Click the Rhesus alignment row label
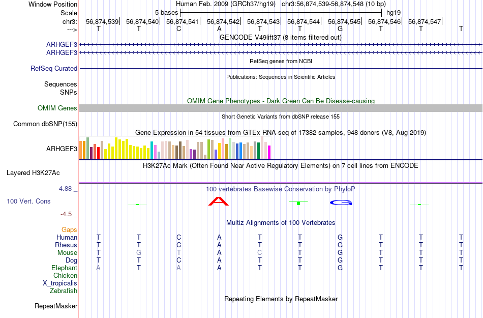The image size is (483, 318). coord(66,245)
